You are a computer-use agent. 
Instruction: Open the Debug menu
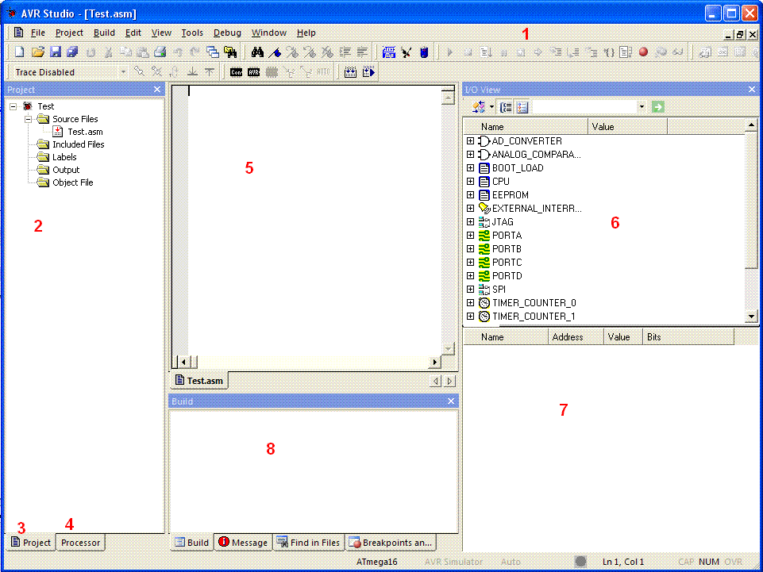click(x=227, y=33)
